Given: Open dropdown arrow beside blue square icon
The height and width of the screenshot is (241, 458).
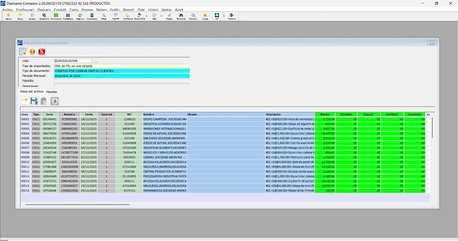Looking at the screenshot, I should coord(224,16).
